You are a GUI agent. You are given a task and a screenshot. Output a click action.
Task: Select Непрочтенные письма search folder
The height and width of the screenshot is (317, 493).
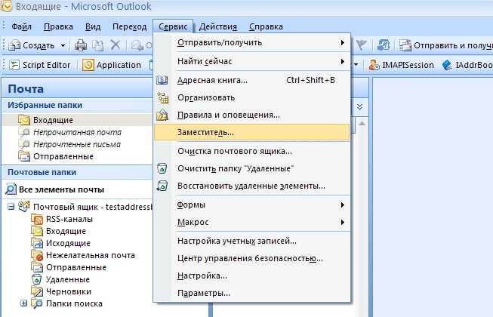[77, 144]
